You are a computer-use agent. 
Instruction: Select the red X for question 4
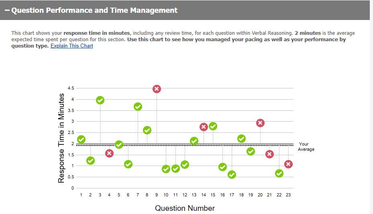click(109, 153)
